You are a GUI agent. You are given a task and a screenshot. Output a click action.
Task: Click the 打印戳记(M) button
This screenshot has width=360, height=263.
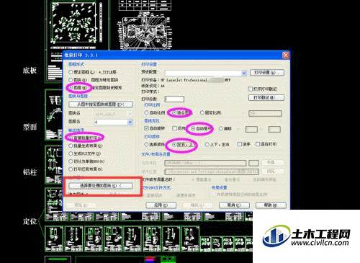click(266, 97)
